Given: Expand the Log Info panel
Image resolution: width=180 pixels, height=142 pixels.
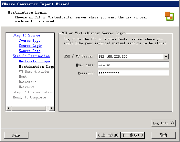Looking at the screenshot, I should (164, 123).
